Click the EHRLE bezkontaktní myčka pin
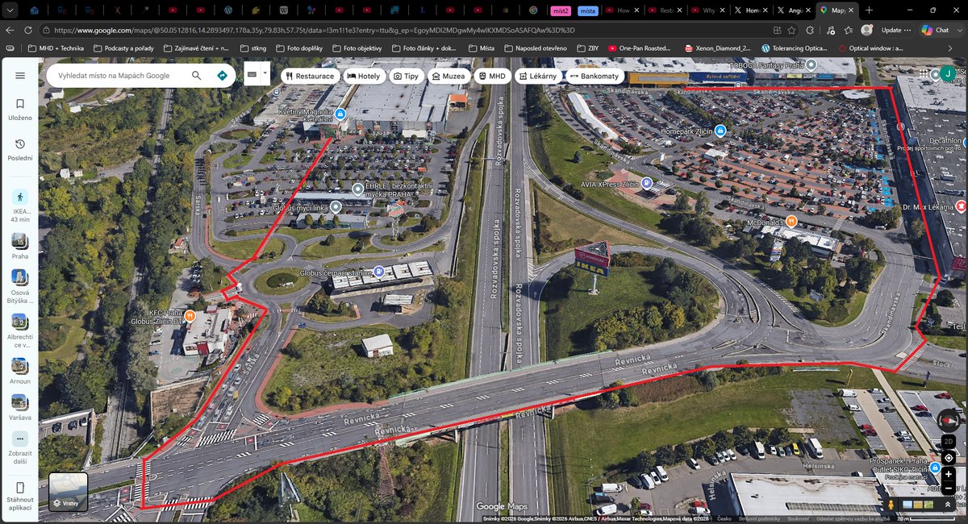Screen dimensions: 968x524 [x=358, y=189]
